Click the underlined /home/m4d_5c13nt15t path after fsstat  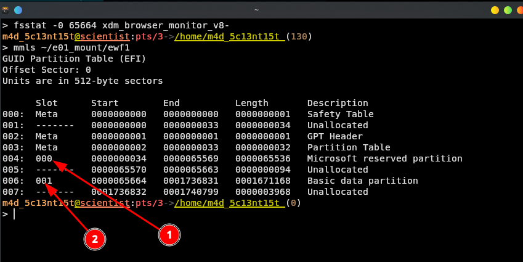229,36
